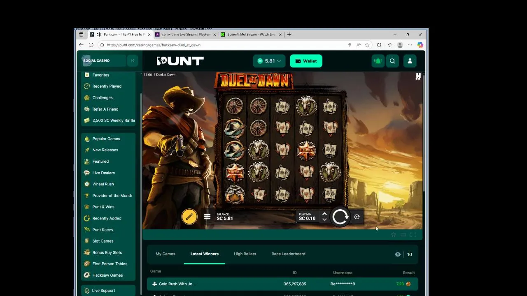Open Featured games category

[100, 162]
